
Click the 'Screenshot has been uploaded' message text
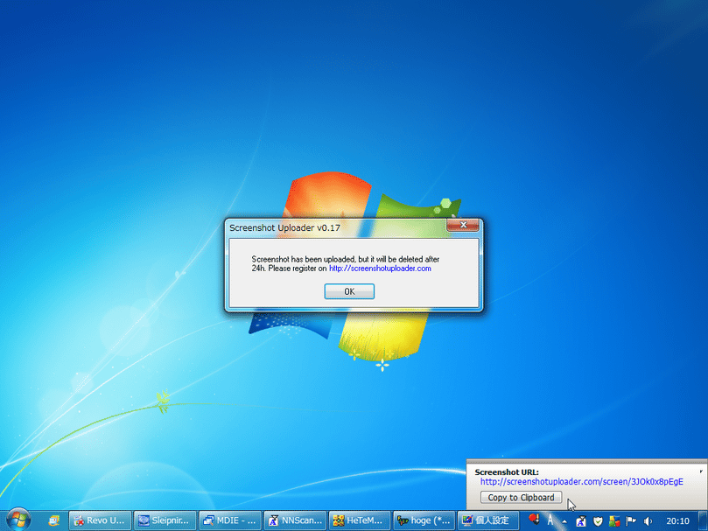[x=346, y=263]
